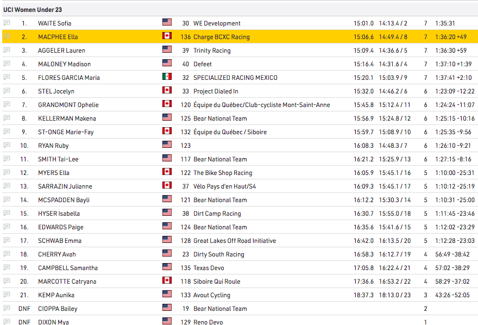Viewport: 478px width, 325px height.
Task: Select rider name MALONEY Madison
Action: point(64,64)
